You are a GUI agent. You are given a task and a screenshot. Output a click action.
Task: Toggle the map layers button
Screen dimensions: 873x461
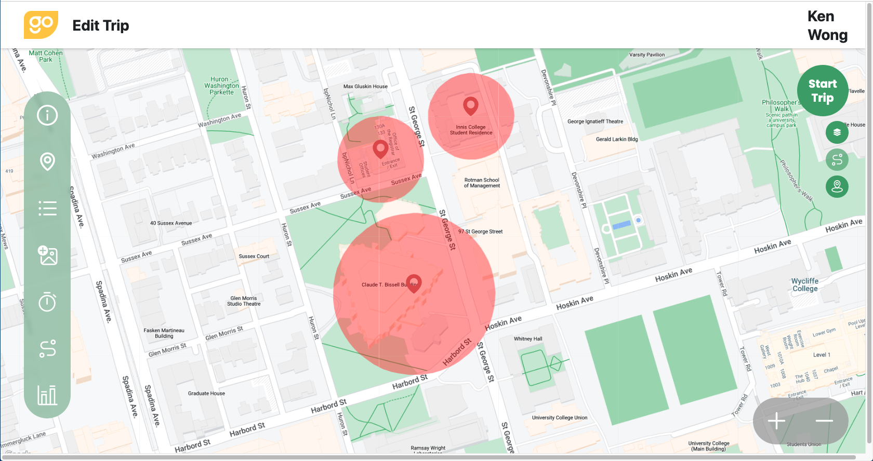pyautogui.click(x=837, y=132)
